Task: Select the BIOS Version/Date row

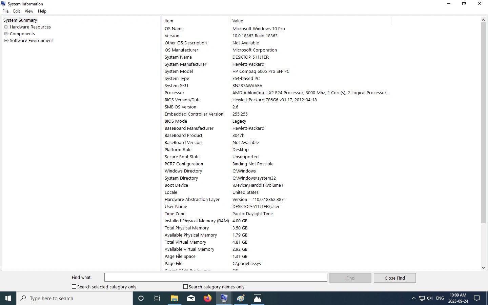Action: [x=277, y=100]
